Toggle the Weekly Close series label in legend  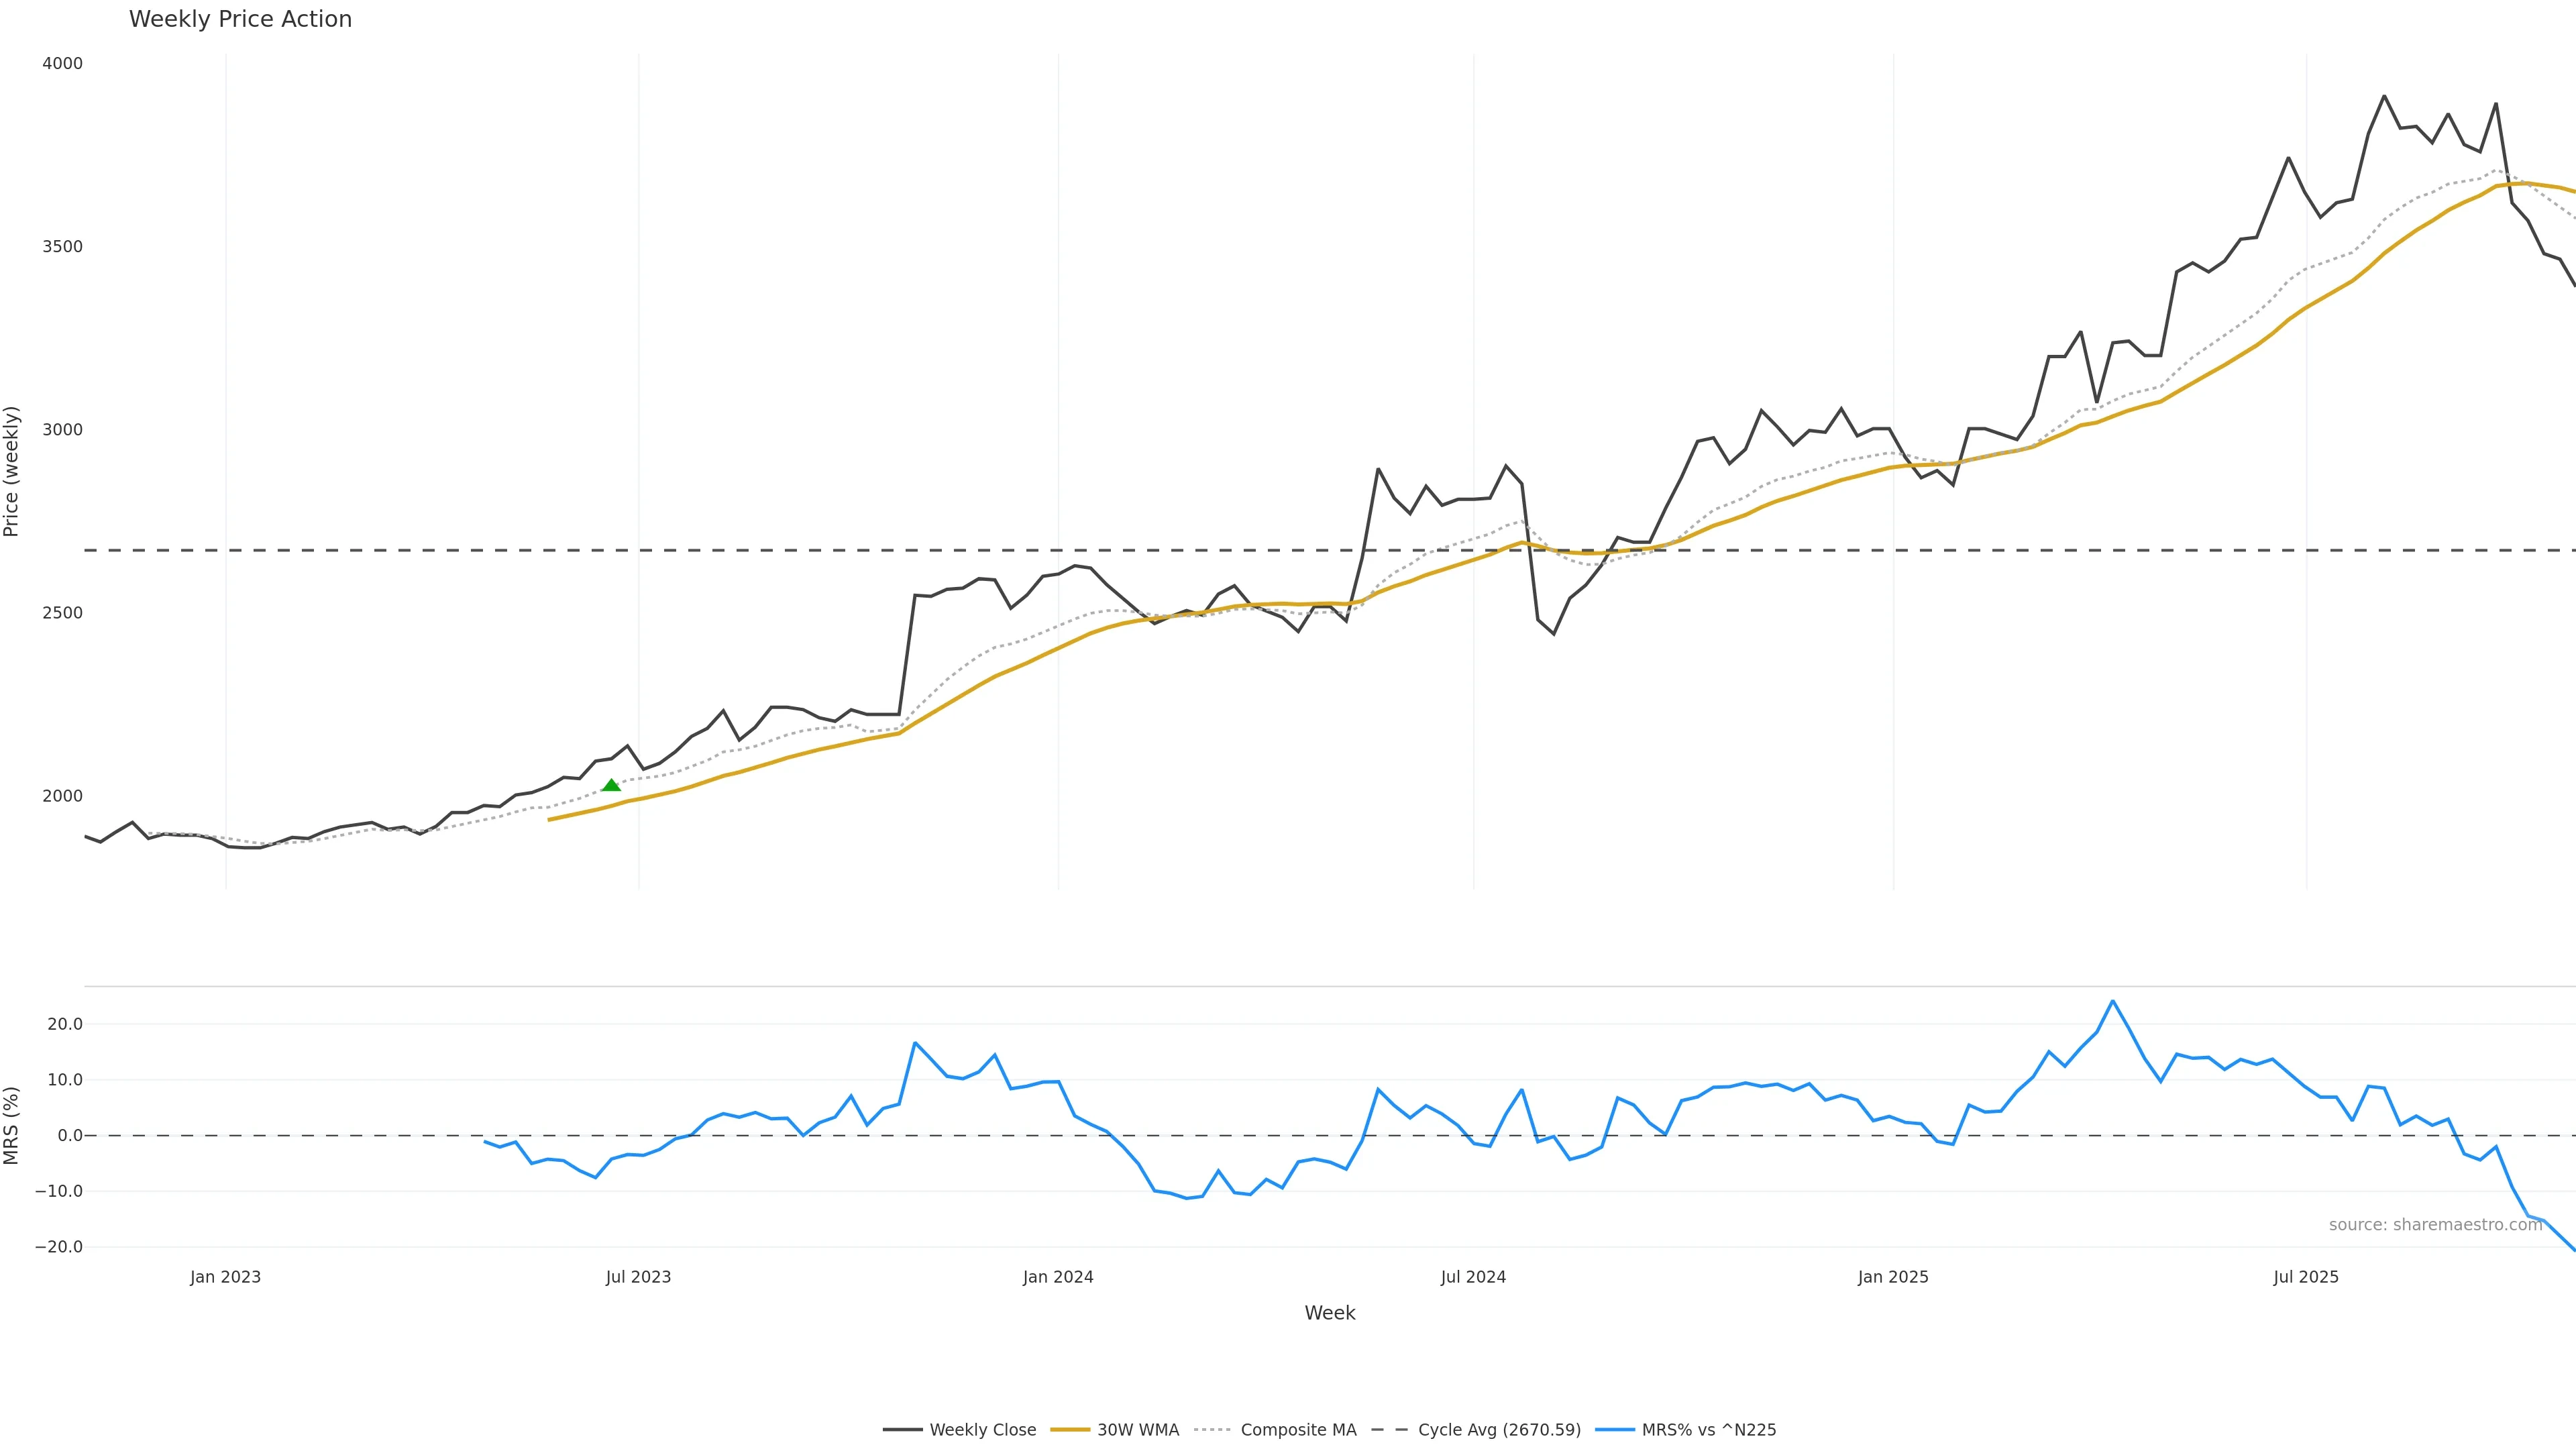tap(982, 1430)
